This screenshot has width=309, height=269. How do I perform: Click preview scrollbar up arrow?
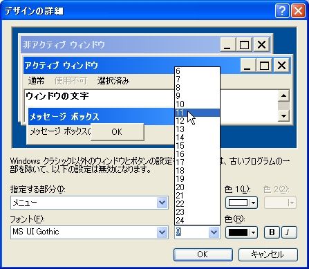coord(283,96)
